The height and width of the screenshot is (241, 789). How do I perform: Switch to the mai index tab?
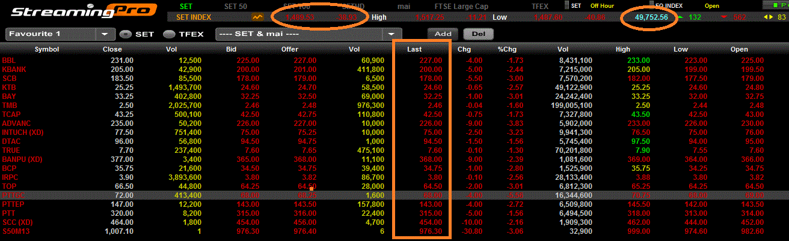pyautogui.click(x=404, y=6)
